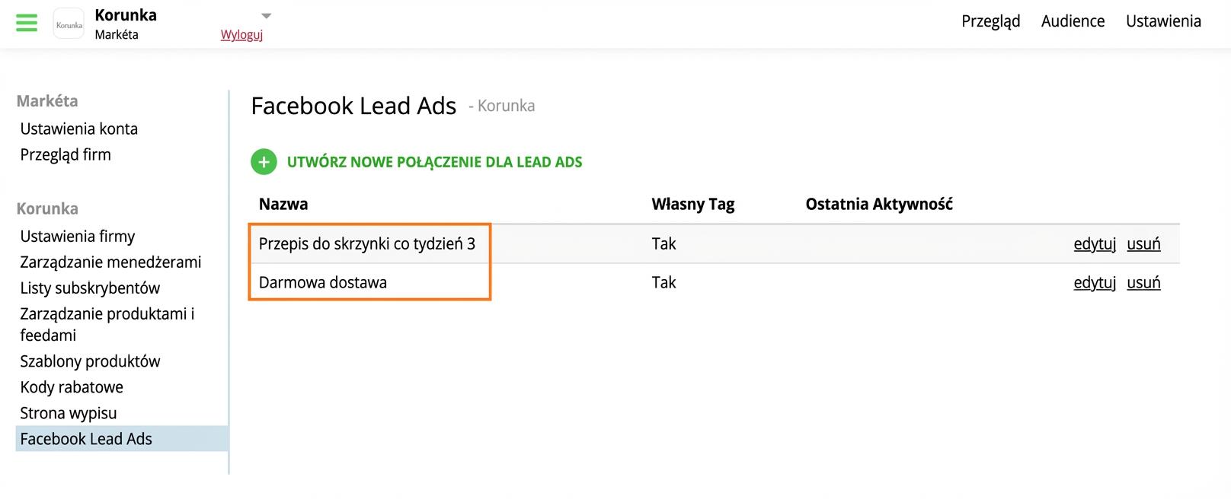
Task: Open the Ustawienia top menu
Action: [x=1163, y=21]
